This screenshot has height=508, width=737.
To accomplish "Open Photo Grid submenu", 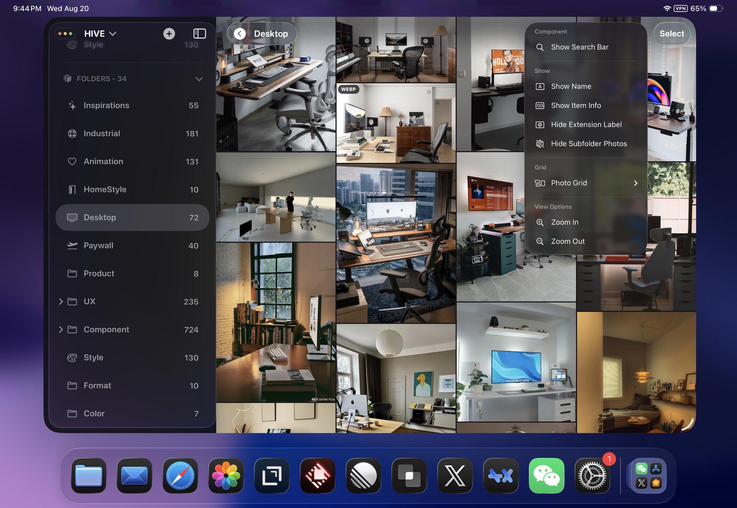I will click(586, 183).
